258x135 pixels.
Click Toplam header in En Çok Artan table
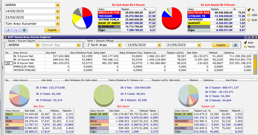[132, 9]
